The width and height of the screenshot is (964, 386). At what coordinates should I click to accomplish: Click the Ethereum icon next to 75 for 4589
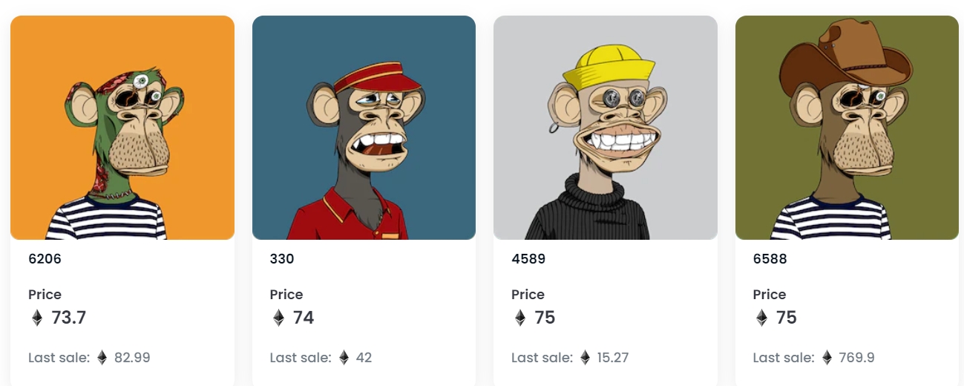tap(520, 318)
